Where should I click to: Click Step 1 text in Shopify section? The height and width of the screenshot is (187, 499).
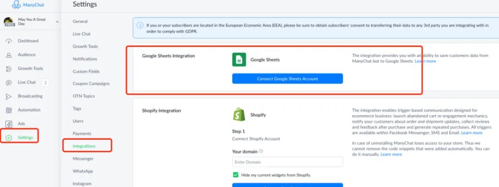(239, 131)
